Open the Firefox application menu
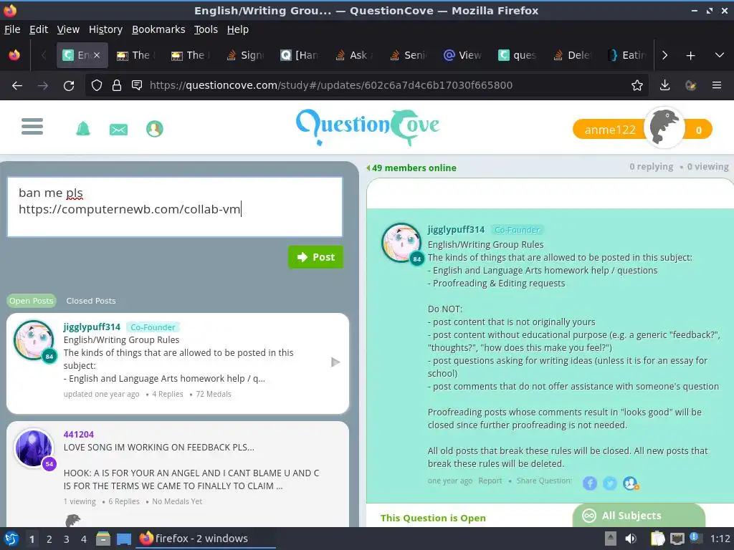 [717, 85]
